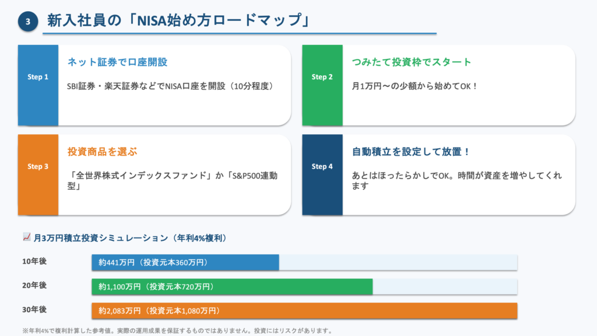Click the 10年後 row label
Image resolution: width=597 pixels, height=336 pixels.
pos(34,261)
